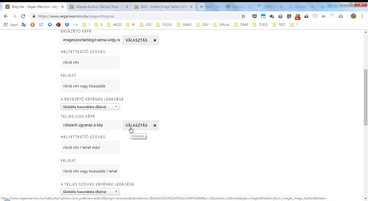Click the Pocket extension icon
368x201 pixels.
[x=254, y=16]
